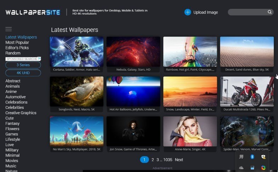Open the Spider-Man Venom wallpaper thumbnail

coord(247,131)
